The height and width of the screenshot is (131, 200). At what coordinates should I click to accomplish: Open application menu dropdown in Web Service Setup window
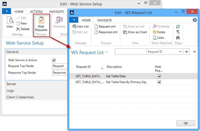(6, 11)
